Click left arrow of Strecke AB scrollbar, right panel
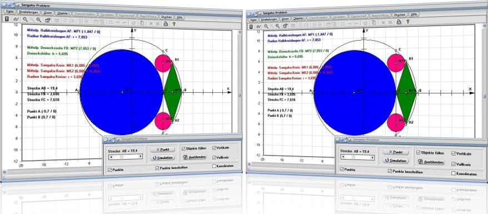Viewport: 488px width, 214px height. (x=343, y=157)
